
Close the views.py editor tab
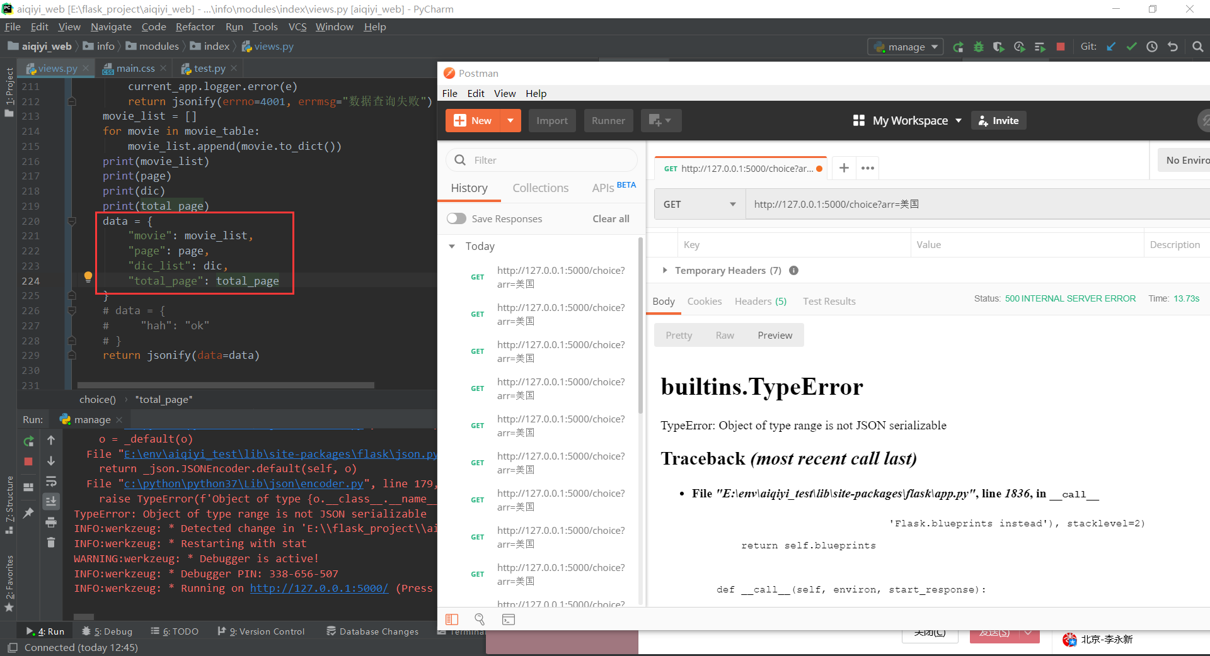pos(86,68)
